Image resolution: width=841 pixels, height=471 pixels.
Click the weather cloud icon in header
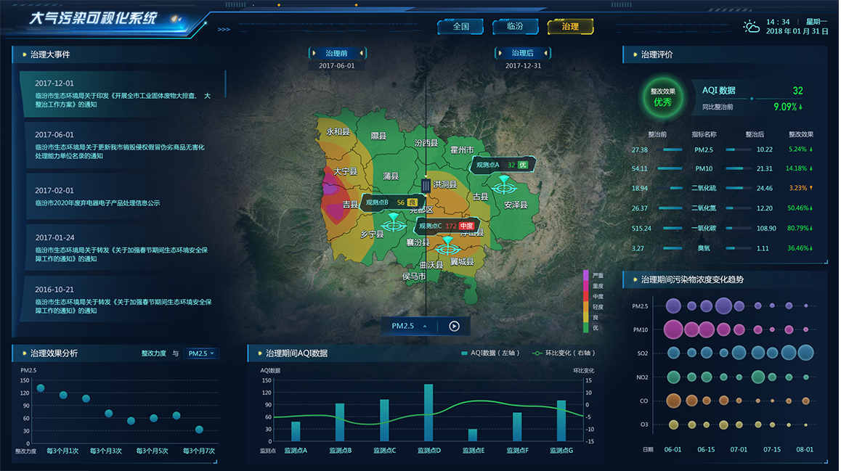coord(751,27)
